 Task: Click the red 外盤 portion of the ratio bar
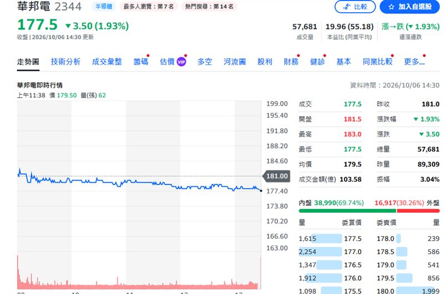tap(418, 211)
